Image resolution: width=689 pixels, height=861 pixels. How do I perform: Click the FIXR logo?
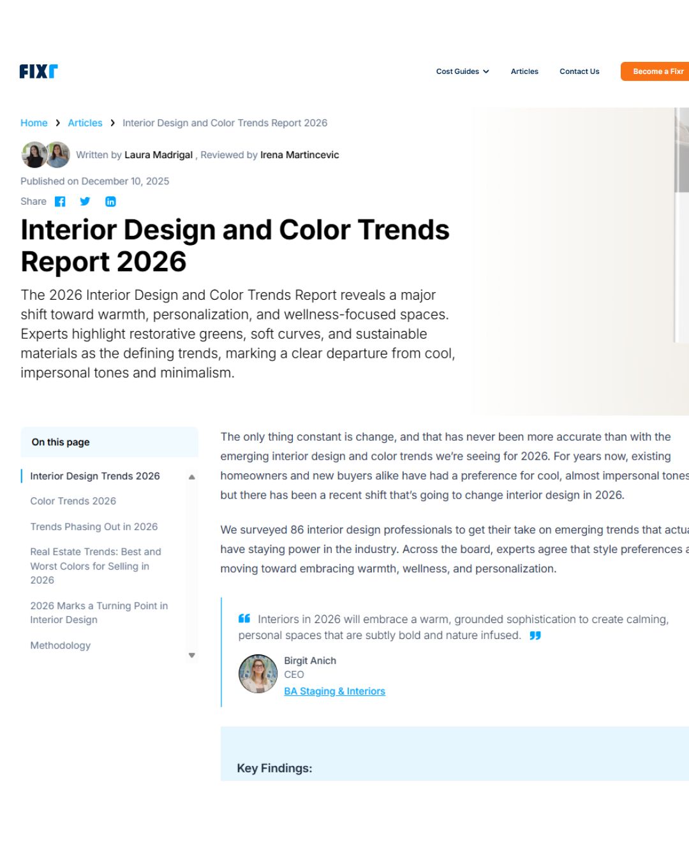[38, 71]
